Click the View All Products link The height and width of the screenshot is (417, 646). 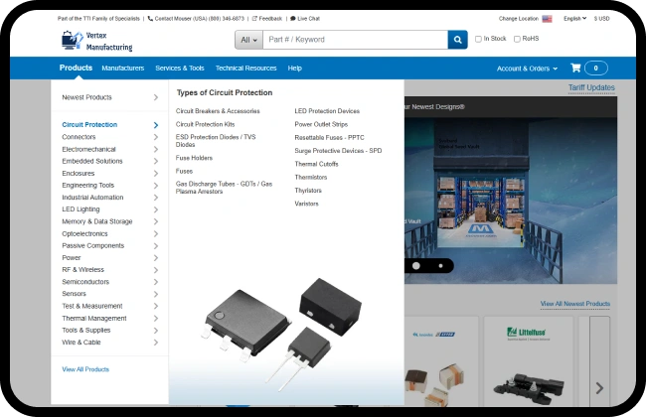pos(85,369)
